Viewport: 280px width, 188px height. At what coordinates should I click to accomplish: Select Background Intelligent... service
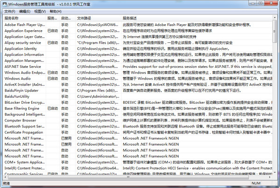[x=25, y=114]
